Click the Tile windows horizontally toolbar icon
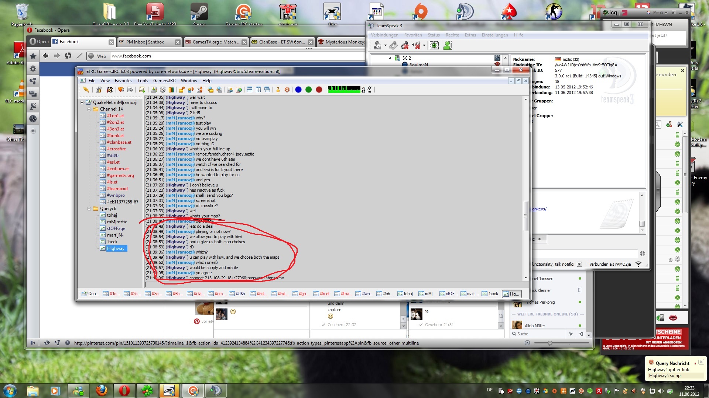709x398 pixels. pyautogui.click(x=249, y=90)
